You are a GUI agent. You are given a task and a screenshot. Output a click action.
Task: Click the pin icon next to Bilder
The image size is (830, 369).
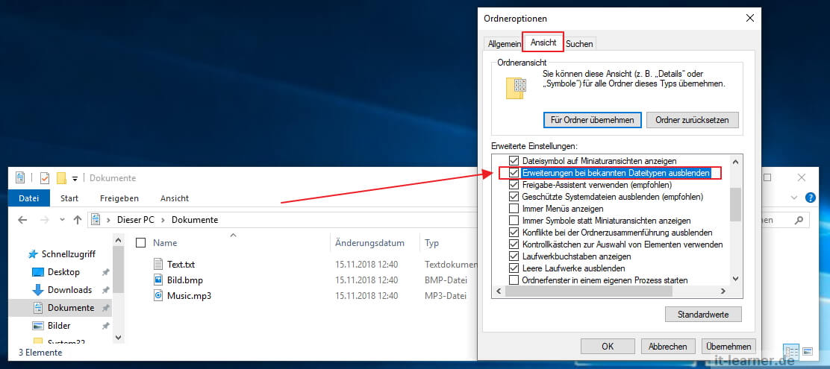[105, 326]
